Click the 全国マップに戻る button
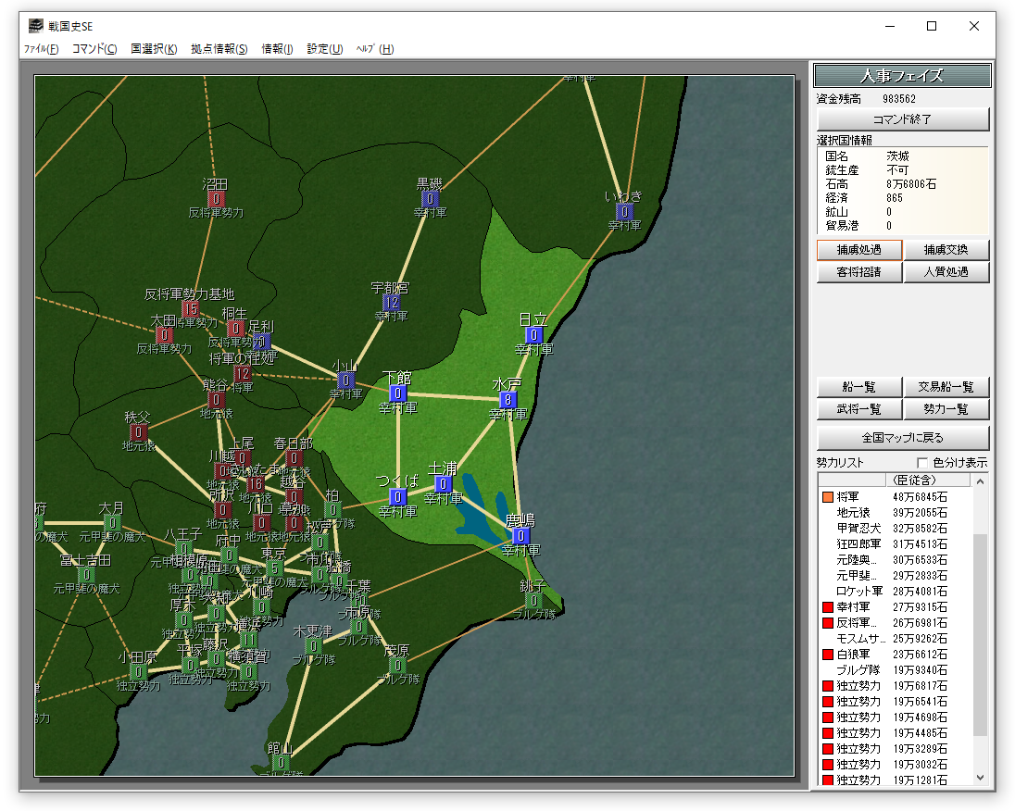Screen dimensions: 1015x811 [903, 438]
